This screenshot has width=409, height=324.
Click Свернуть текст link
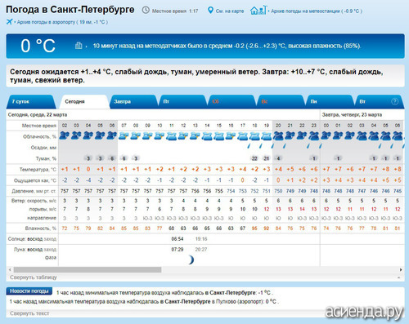point(29,313)
